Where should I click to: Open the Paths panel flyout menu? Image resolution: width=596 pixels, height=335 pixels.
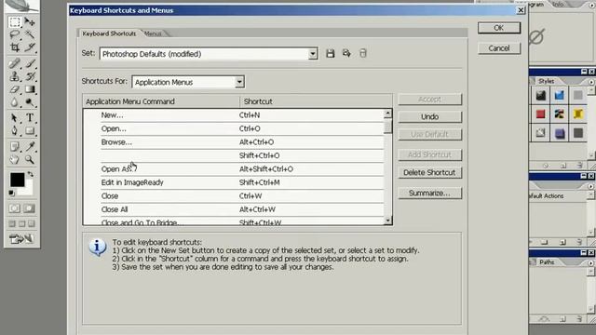pyautogui.click(x=591, y=262)
